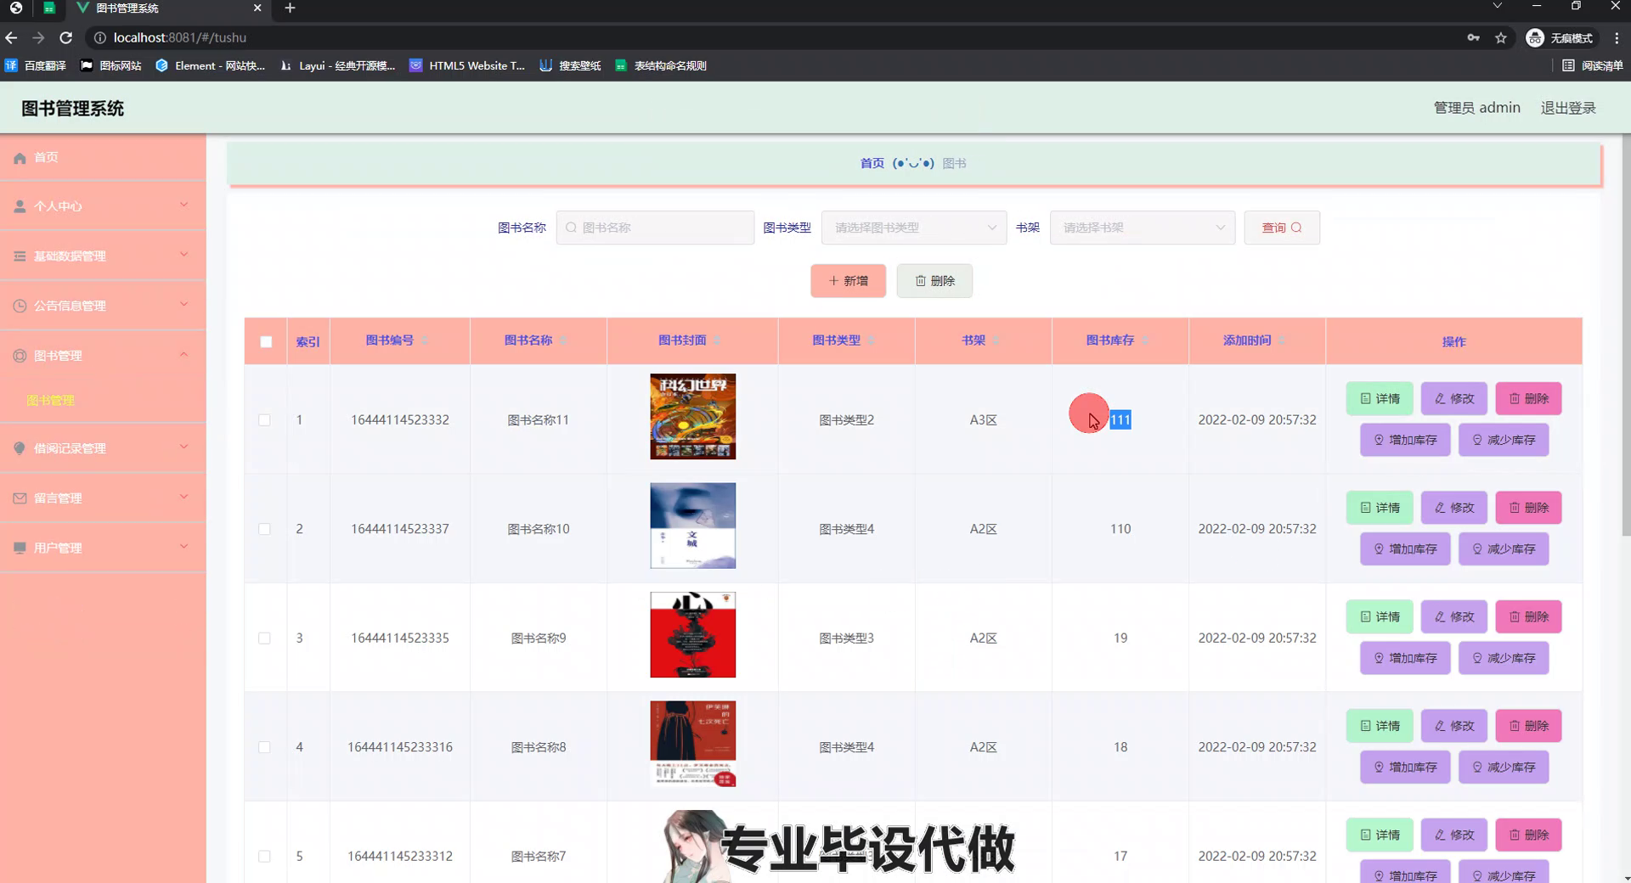1631x883 pixels.
Task: Open the saved passwords key icon
Action: click(1473, 37)
